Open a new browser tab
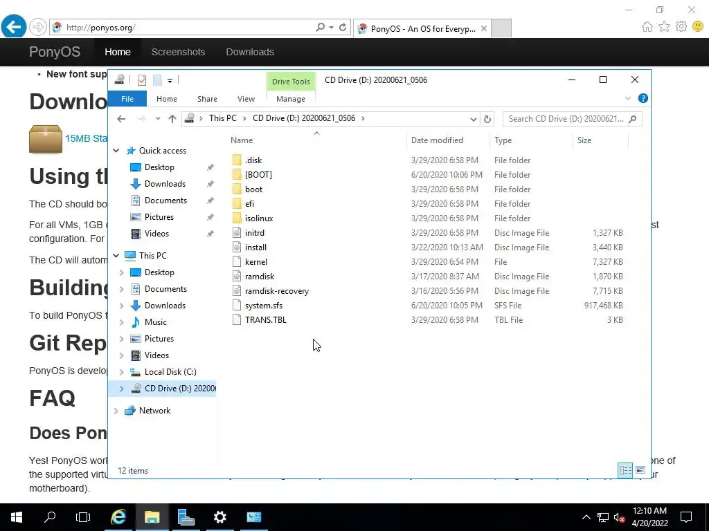This screenshot has width=709, height=531. point(501,28)
